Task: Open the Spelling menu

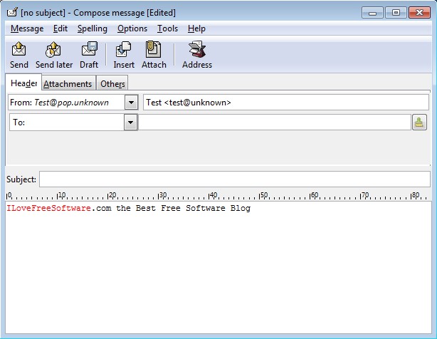Action: [x=93, y=28]
